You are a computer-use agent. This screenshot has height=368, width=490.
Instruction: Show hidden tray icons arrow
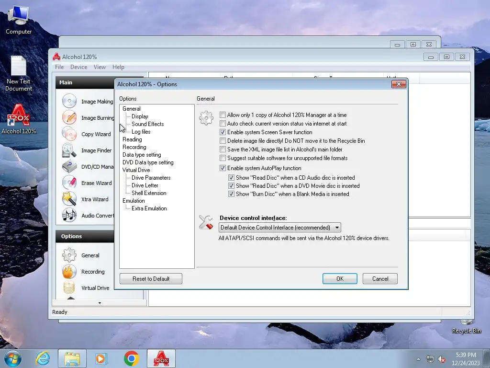point(418,359)
